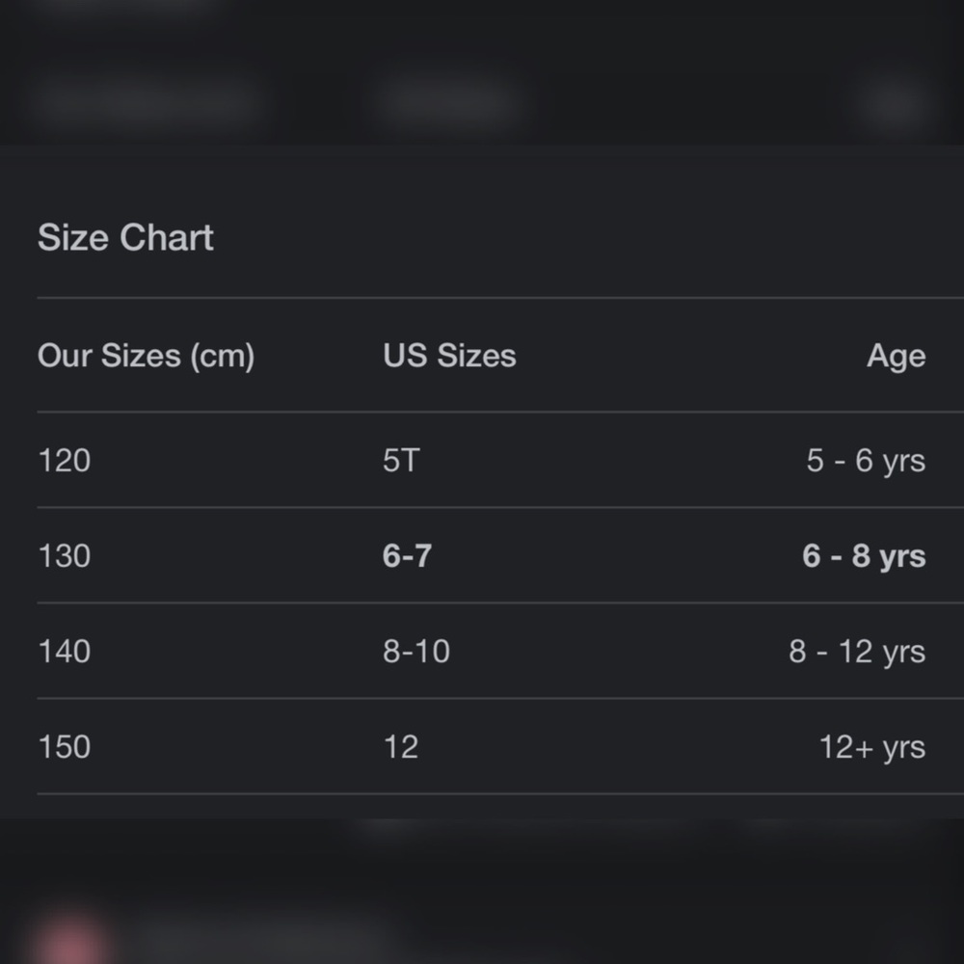Click the 12+ yrs age cell

tap(872, 746)
